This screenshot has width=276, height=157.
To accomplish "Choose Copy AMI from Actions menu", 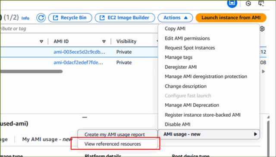I will point(175,29).
